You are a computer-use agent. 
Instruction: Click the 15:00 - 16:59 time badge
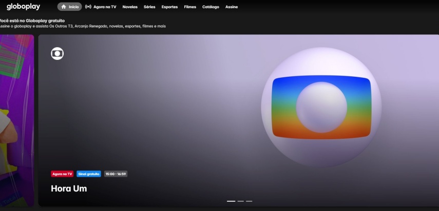point(116,174)
